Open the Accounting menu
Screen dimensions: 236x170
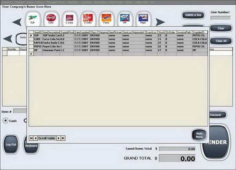tap(101, 2)
